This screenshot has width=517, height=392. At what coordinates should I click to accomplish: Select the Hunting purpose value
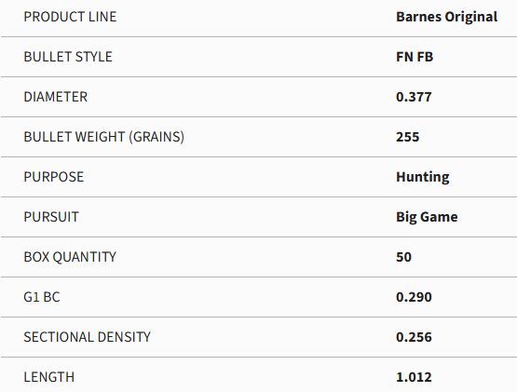pos(422,177)
